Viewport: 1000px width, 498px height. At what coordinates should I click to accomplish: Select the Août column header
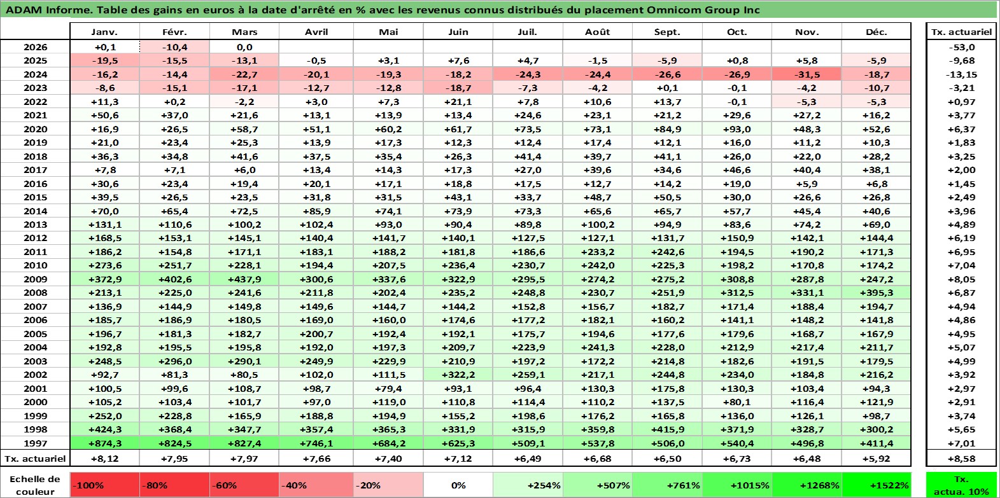(597, 32)
